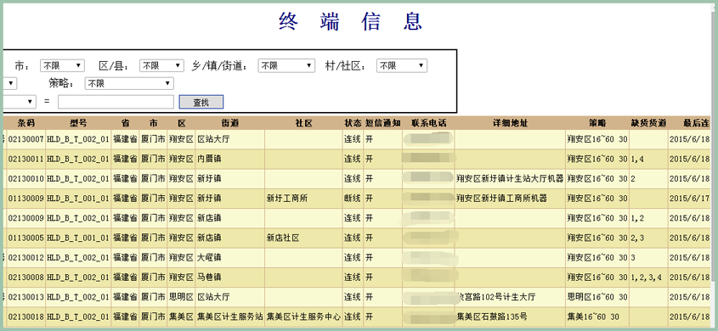Click the 详细地址 column header
The width and height of the screenshot is (718, 331).
(510, 123)
